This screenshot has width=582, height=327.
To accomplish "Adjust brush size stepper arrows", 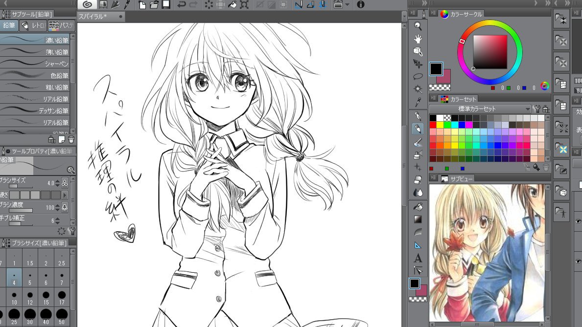I will pos(57,183).
